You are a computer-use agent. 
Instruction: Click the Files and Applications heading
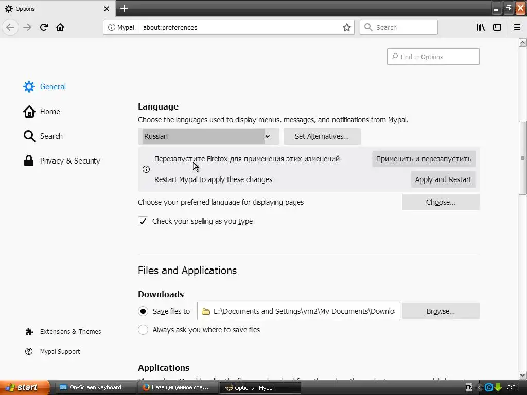[187, 271]
